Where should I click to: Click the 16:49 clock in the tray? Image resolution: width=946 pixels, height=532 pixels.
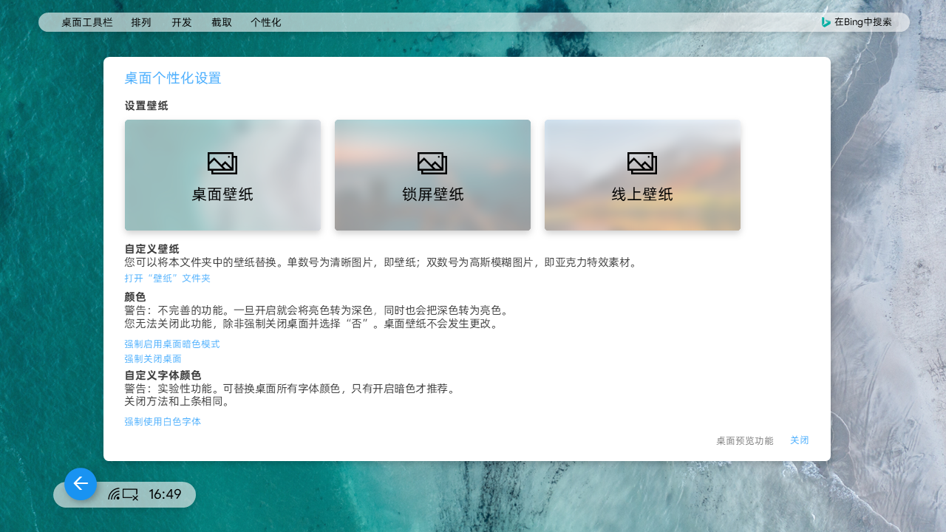(x=165, y=494)
